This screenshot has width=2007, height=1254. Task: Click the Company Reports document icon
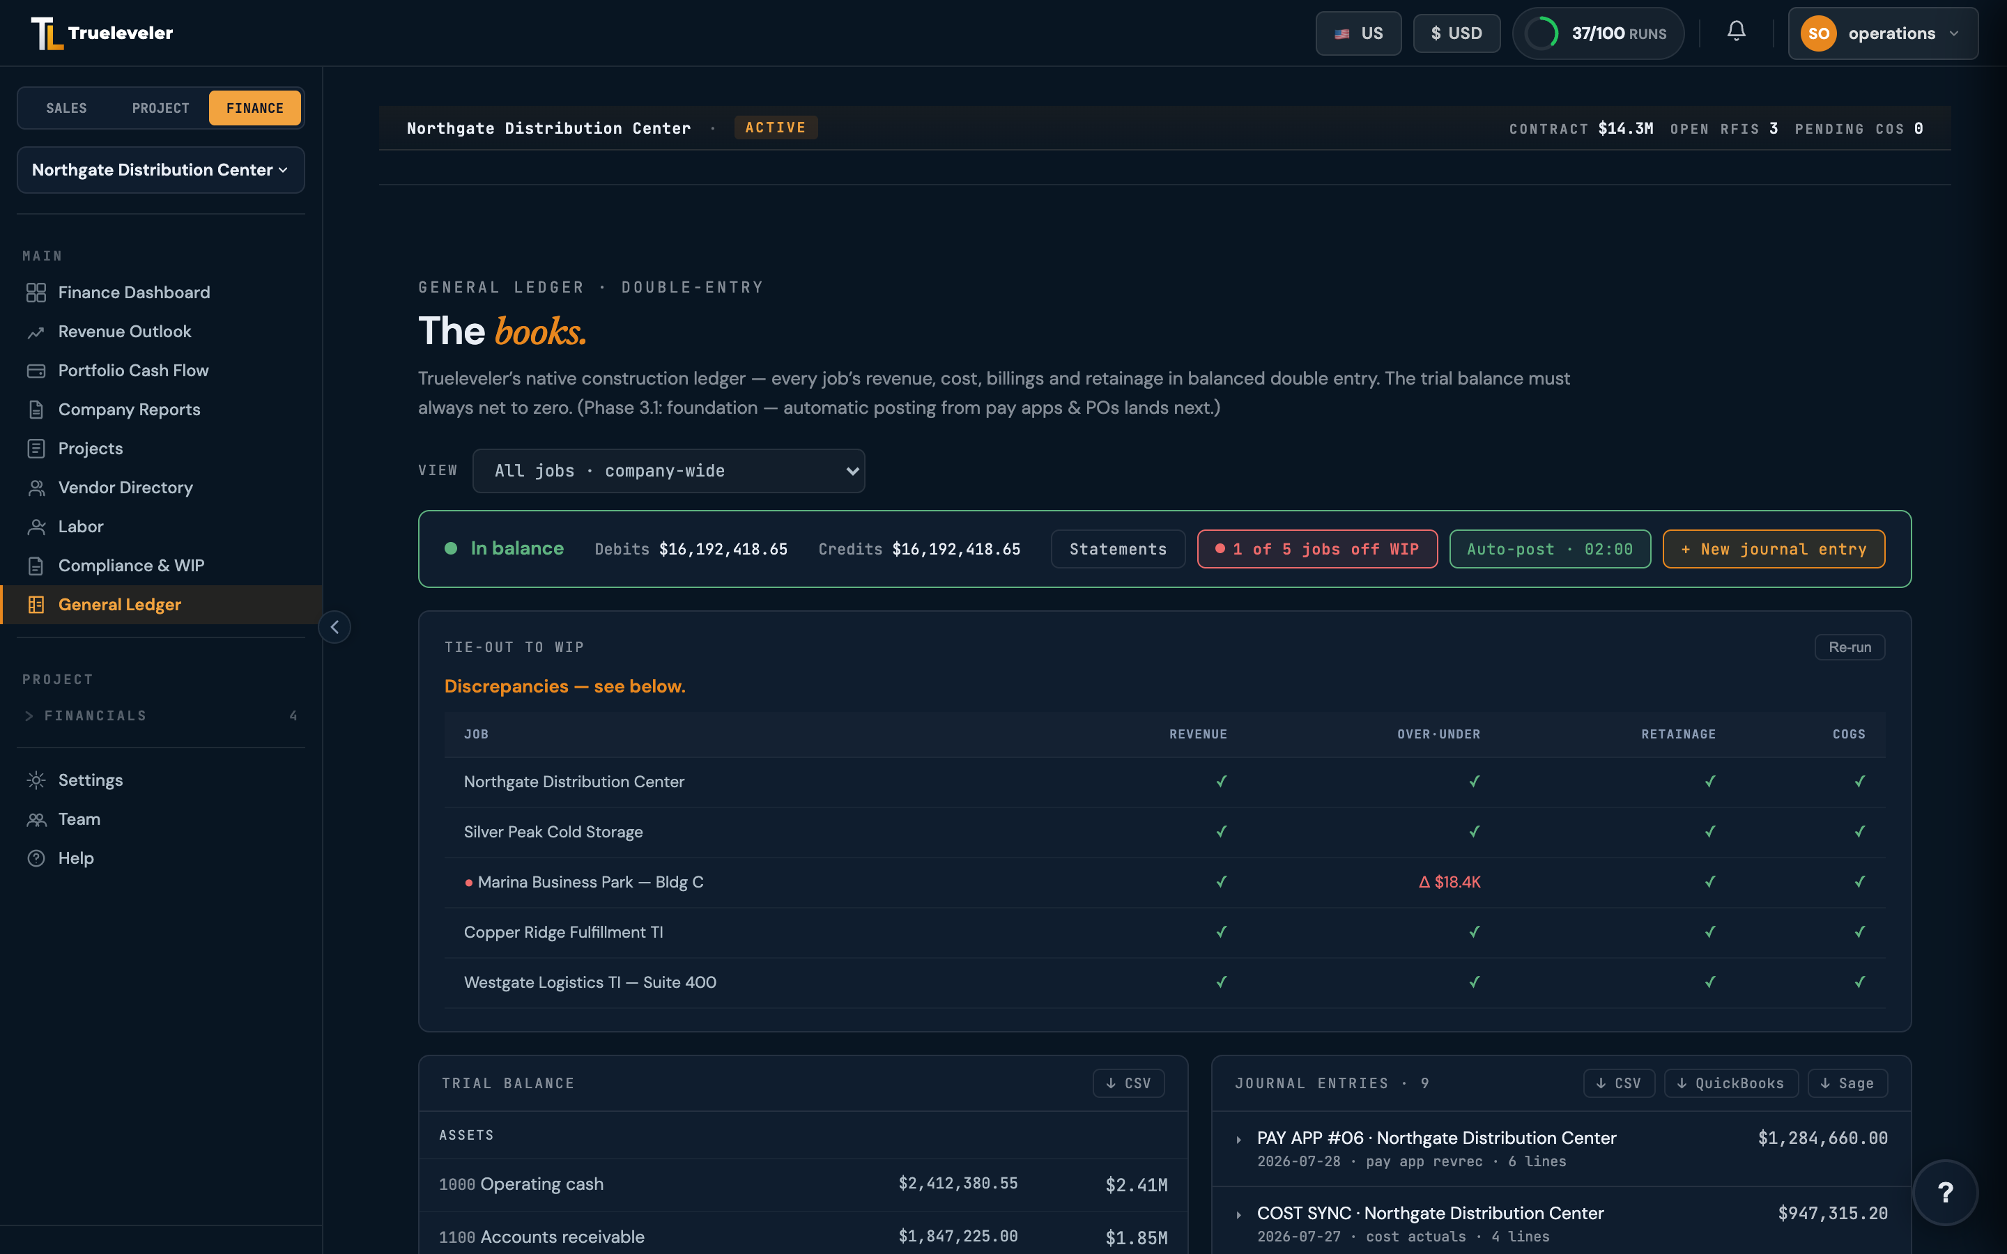pos(36,410)
